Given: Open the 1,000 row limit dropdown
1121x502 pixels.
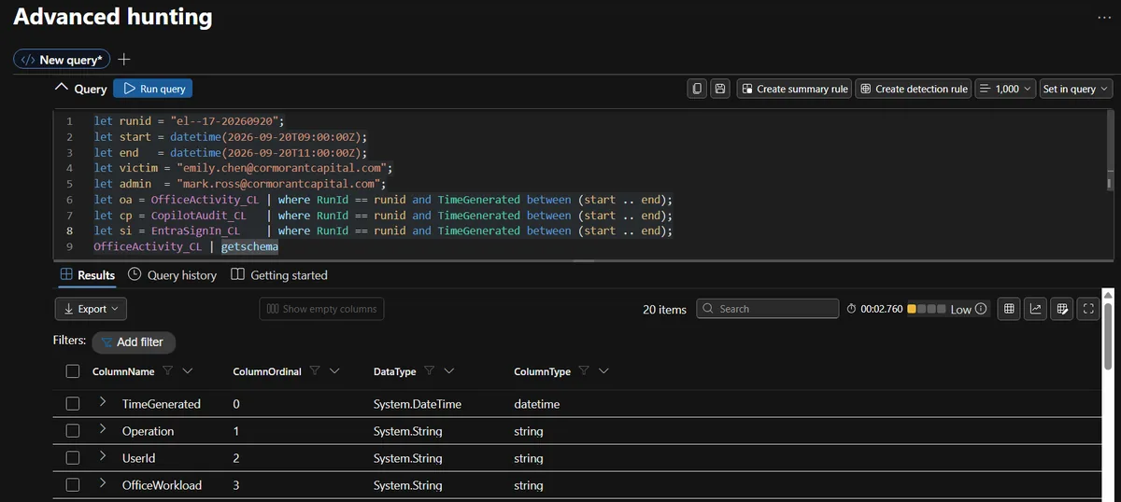Looking at the screenshot, I should 1005,89.
